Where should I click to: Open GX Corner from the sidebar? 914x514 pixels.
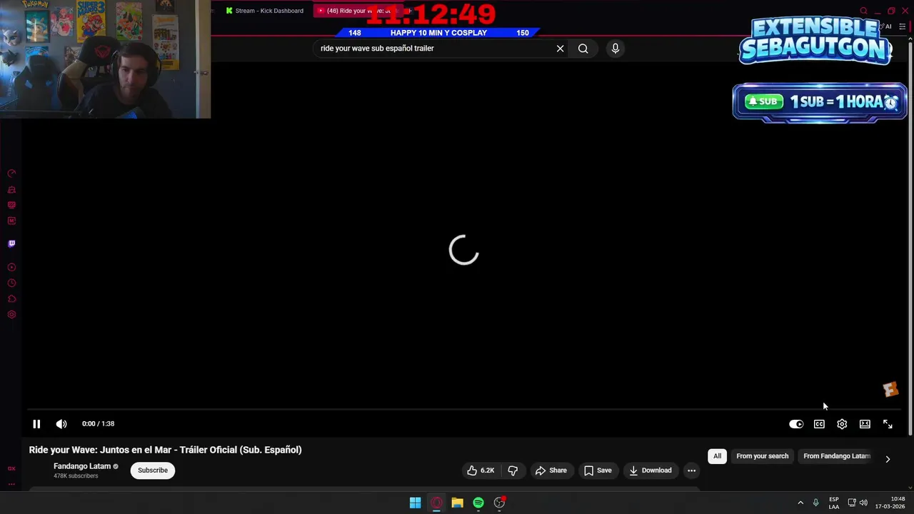tap(11, 469)
